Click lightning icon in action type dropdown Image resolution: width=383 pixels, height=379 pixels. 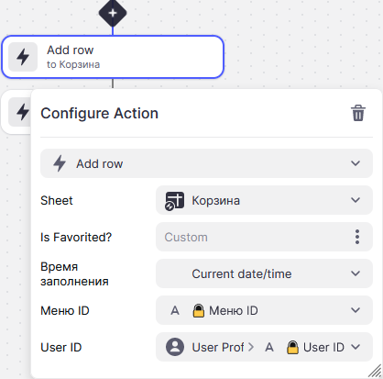pyautogui.click(x=60, y=163)
